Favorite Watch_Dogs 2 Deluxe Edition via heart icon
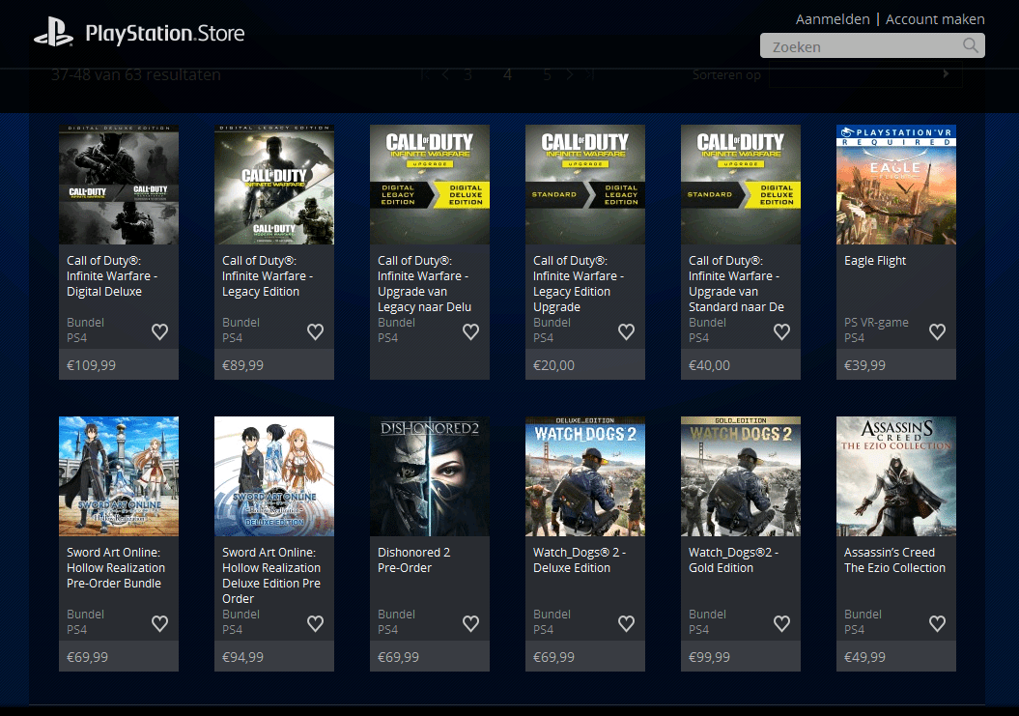Viewport: 1019px width, 716px height. click(x=626, y=623)
